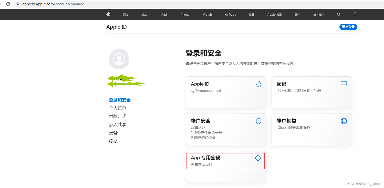
Task: Open Watch in the top navigation
Action: 207,15
